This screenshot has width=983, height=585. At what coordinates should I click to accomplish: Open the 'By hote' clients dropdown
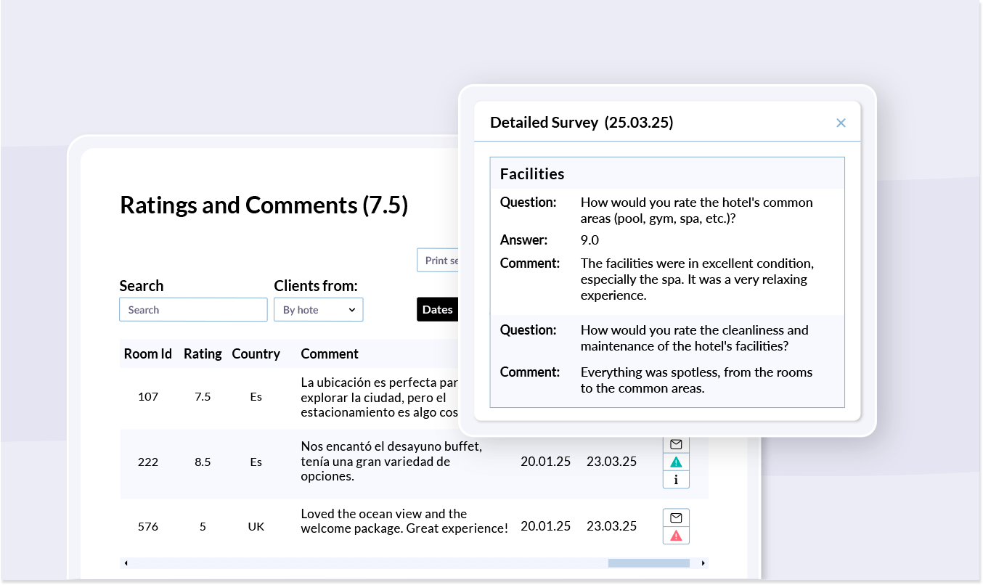(318, 310)
